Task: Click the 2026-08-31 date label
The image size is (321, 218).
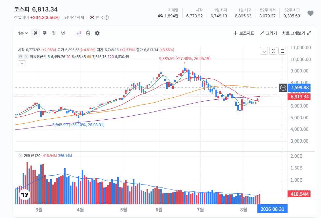Action: tap(272, 209)
